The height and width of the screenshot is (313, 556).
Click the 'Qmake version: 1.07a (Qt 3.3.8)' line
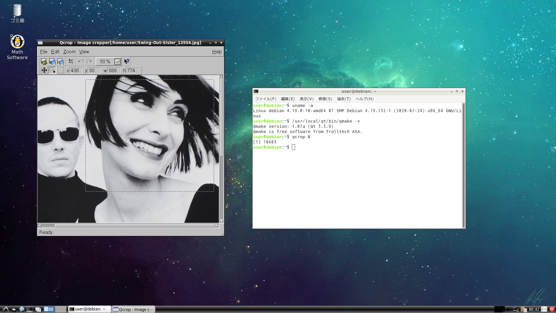coord(293,126)
